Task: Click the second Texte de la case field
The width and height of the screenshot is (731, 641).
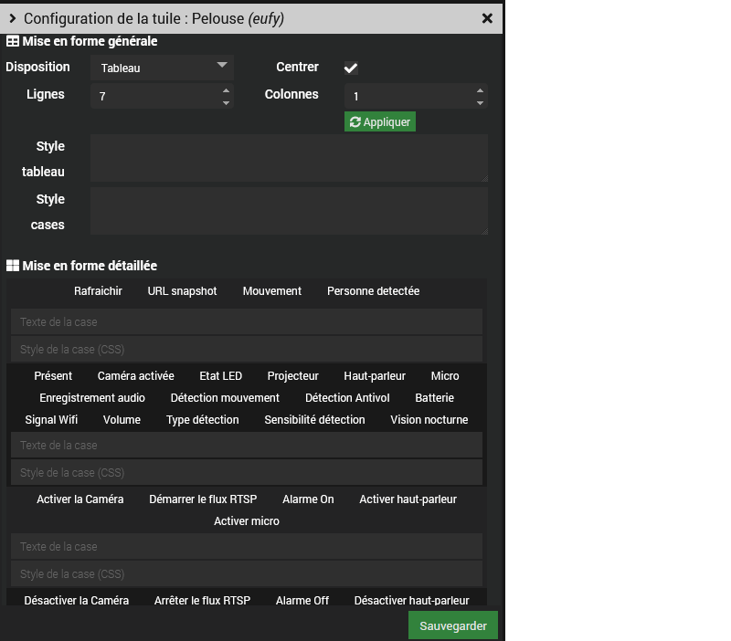Action: point(247,446)
